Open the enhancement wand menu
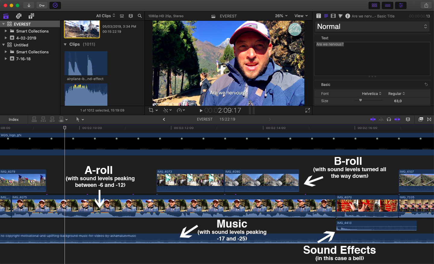The height and width of the screenshot is (264, 434). pyautogui.click(x=167, y=110)
